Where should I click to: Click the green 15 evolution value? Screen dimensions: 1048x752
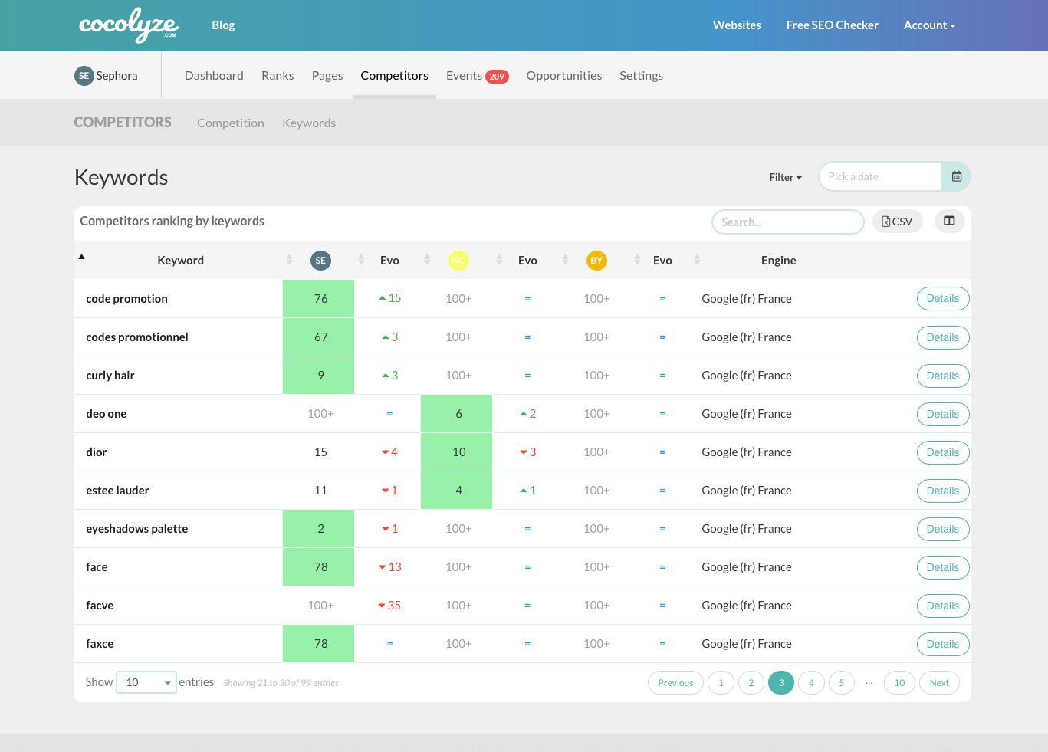[x=390, y=298]
